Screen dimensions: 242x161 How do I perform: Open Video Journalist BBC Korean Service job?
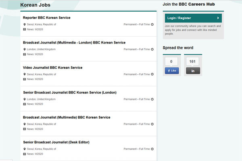[x=53, y=68]
